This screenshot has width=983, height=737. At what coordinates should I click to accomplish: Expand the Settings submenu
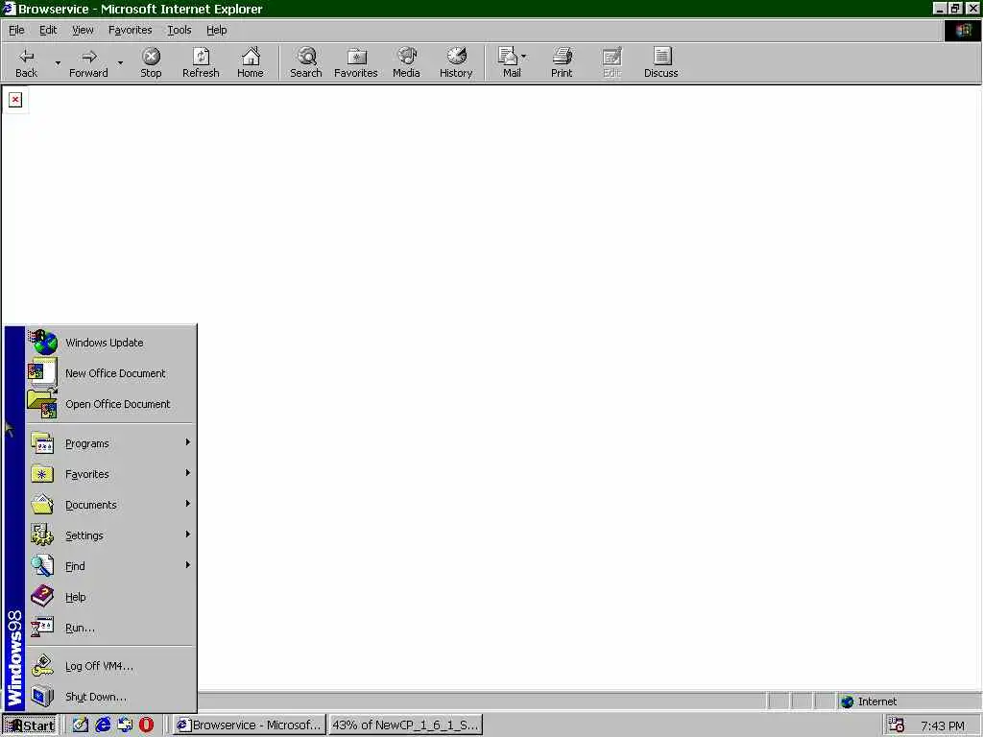(110, 535)
